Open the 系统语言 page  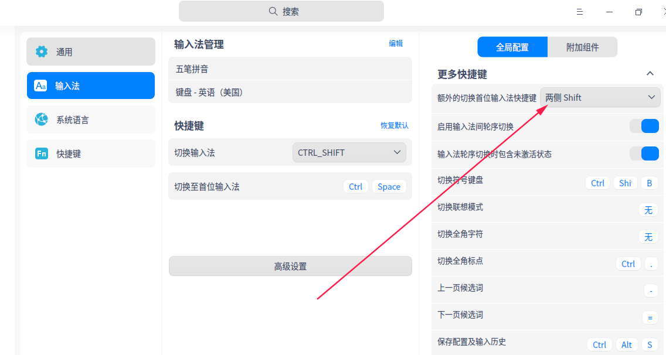(91, 120)
